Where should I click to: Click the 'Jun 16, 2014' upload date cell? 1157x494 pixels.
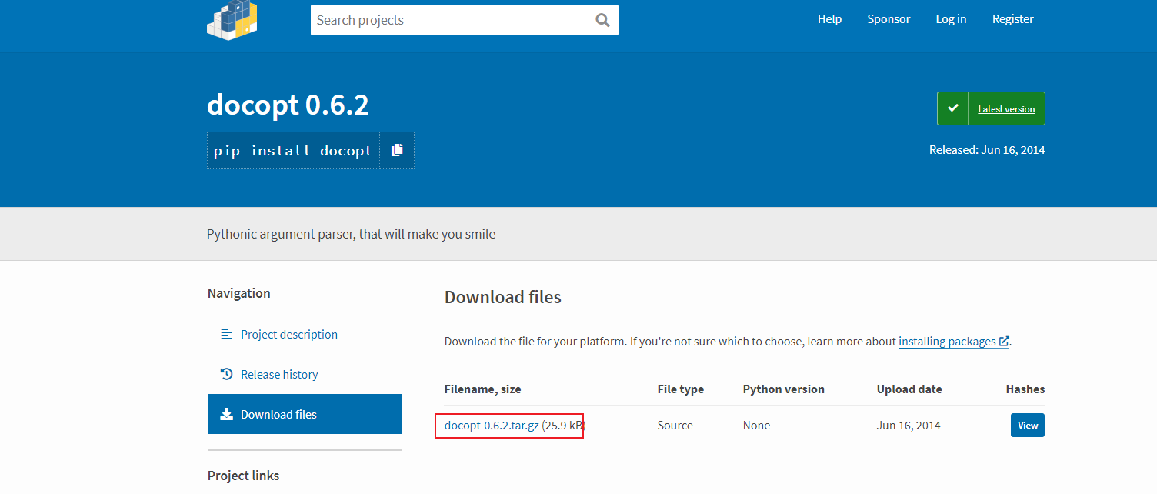coord(909,425)
